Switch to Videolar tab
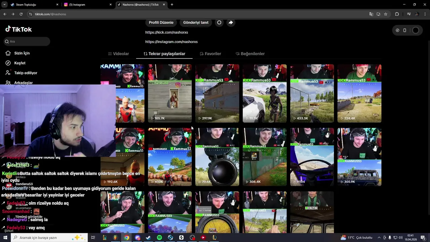 [x=119, y=54]
